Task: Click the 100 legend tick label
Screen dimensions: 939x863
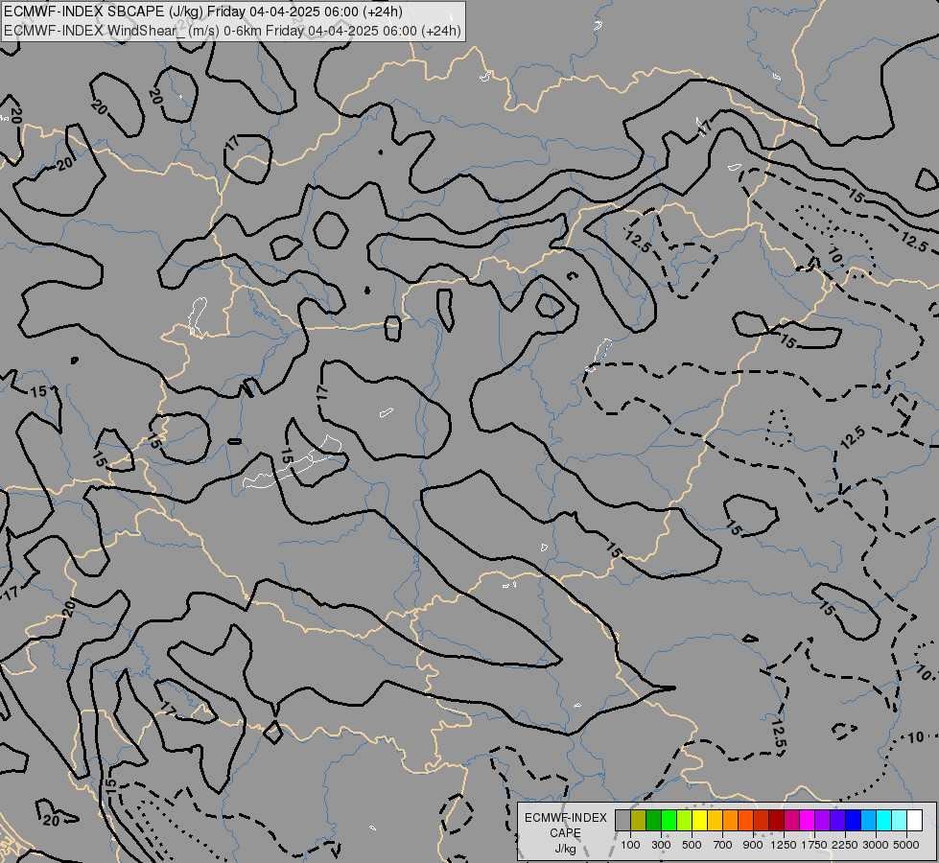Action: point(630,845)
